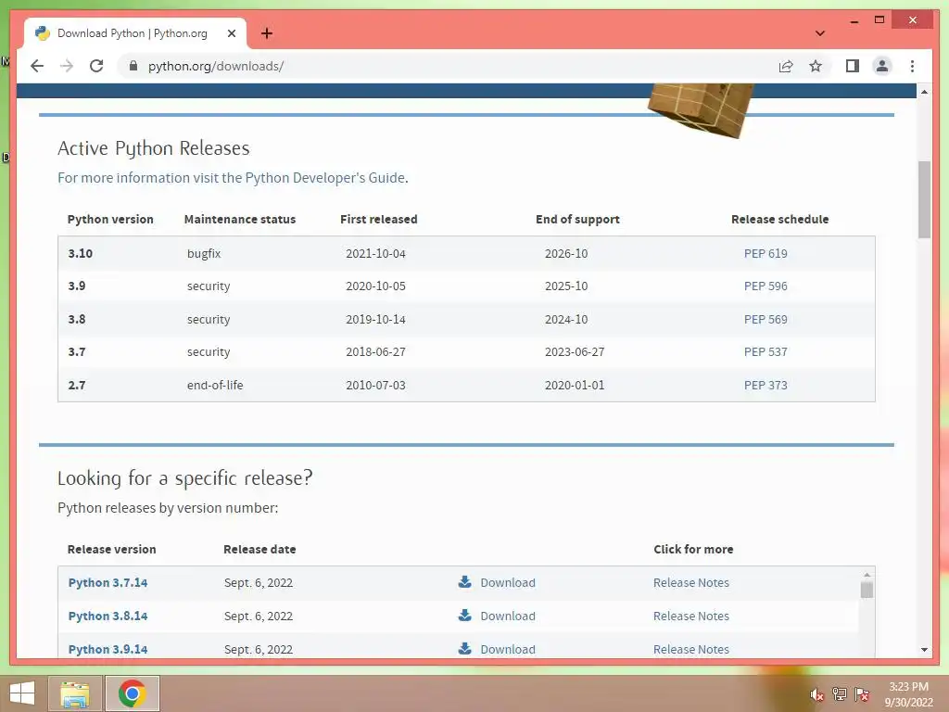The width and height of the screenshot is (949, 712).
Task: Click Download text for Python 3.8.14
Action: pyautogui.click(x=508, y=616)
